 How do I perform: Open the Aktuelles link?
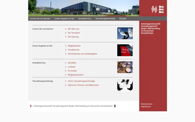[x=72, y=63]
